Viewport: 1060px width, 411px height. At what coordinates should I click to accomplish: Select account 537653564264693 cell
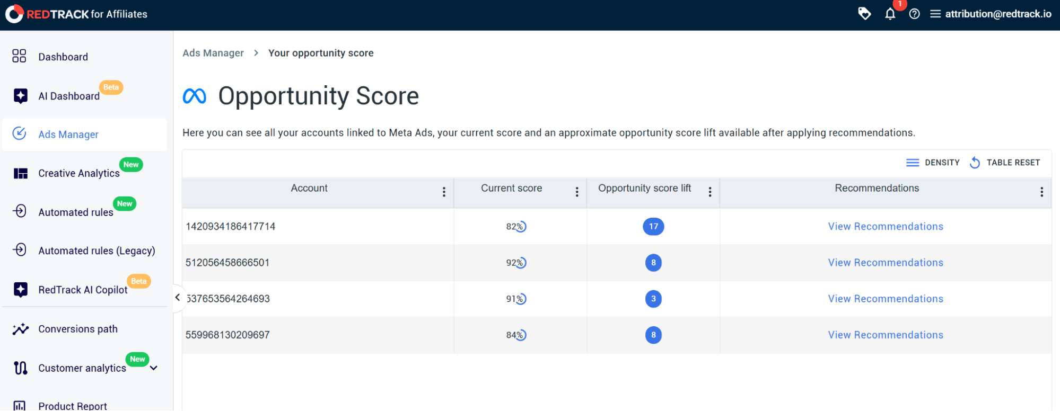pos(318,299)
